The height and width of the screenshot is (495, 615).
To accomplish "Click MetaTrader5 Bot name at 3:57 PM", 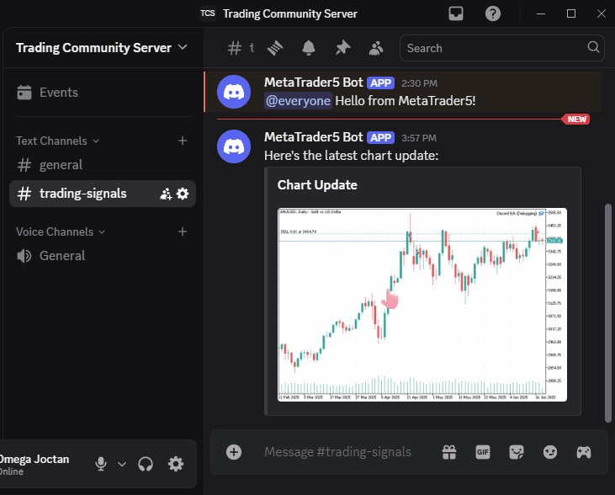I will tap(314, 137).
